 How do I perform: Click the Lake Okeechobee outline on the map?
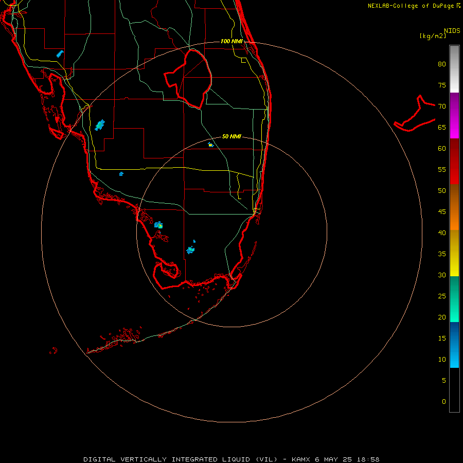point(188,79)
